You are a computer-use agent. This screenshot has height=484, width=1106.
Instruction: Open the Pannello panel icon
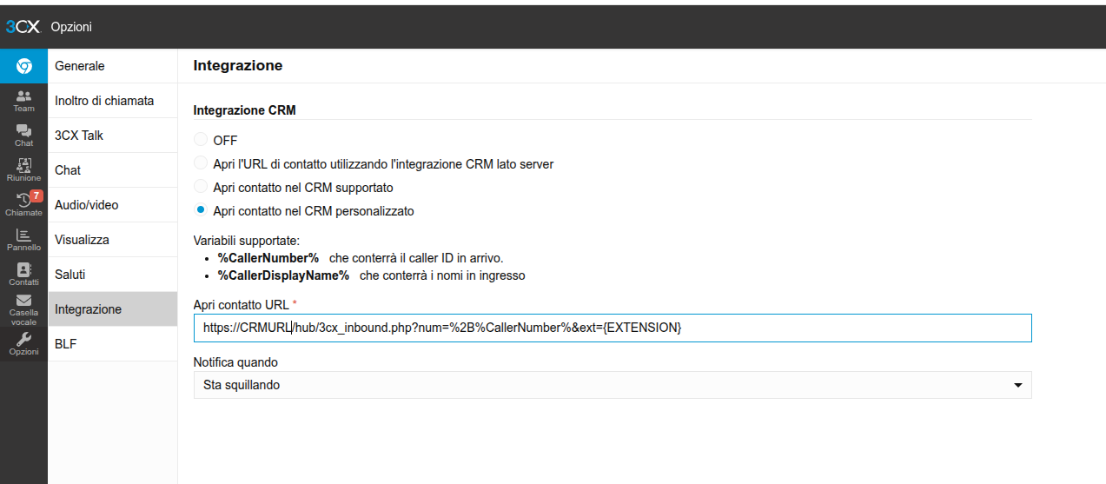click(x=23, y=240)
